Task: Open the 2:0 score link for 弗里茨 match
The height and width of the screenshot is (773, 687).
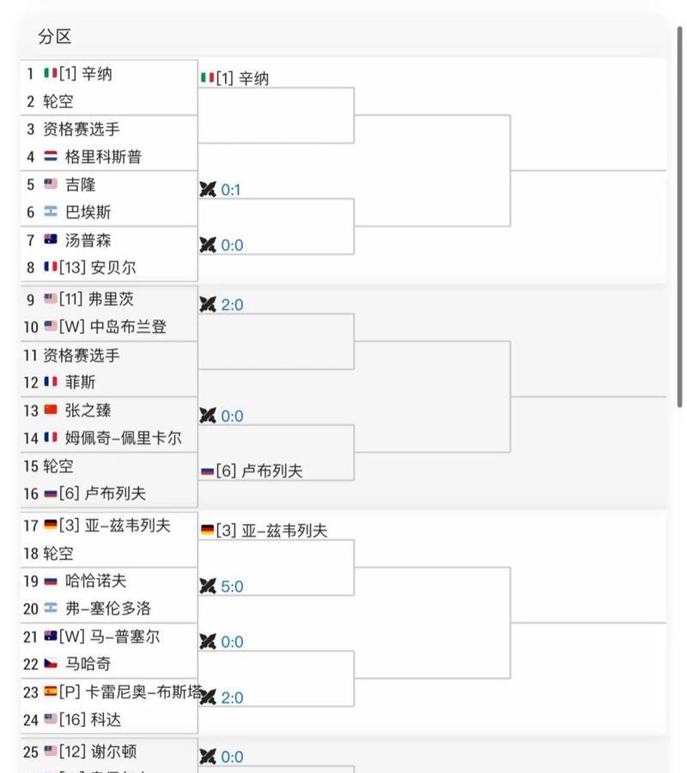Action: tap(232, 305)
